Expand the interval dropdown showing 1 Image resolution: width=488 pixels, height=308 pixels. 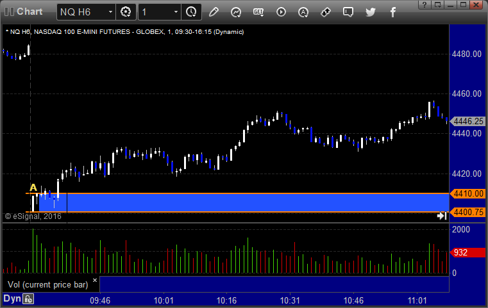pos(176,12)
